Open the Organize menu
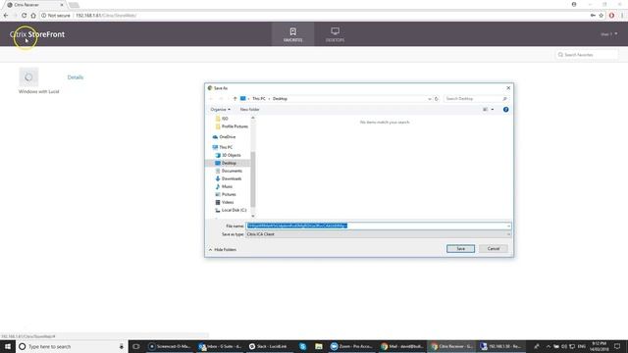 click(220, 109)
